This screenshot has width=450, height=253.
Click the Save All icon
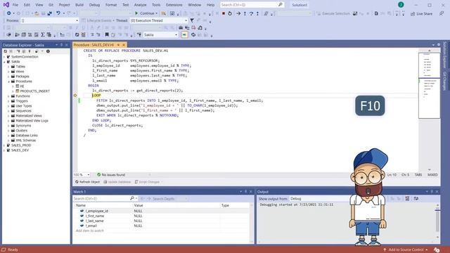(50, 13)
